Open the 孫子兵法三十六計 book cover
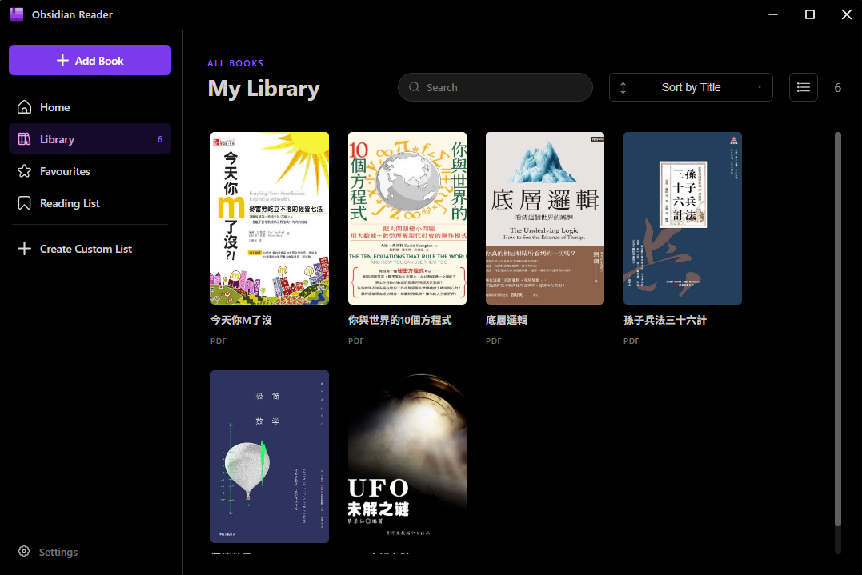The width and height of the screenshot is (862, 575). (682, 218)
